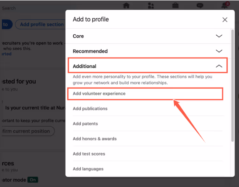The width and height of the screenshot is (239, 187).
Task: Toggle the creator mode On badge
Action: tap(33, 180)
